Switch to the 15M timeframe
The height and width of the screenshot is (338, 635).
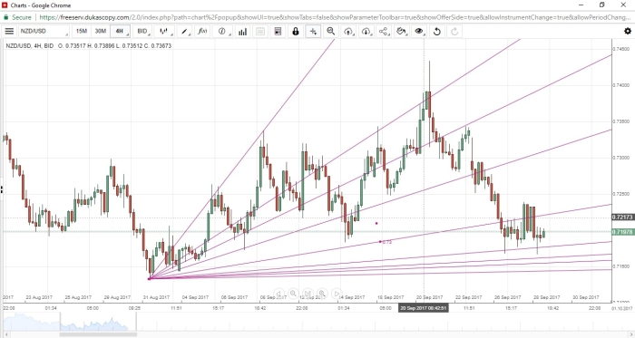[82, 32]
